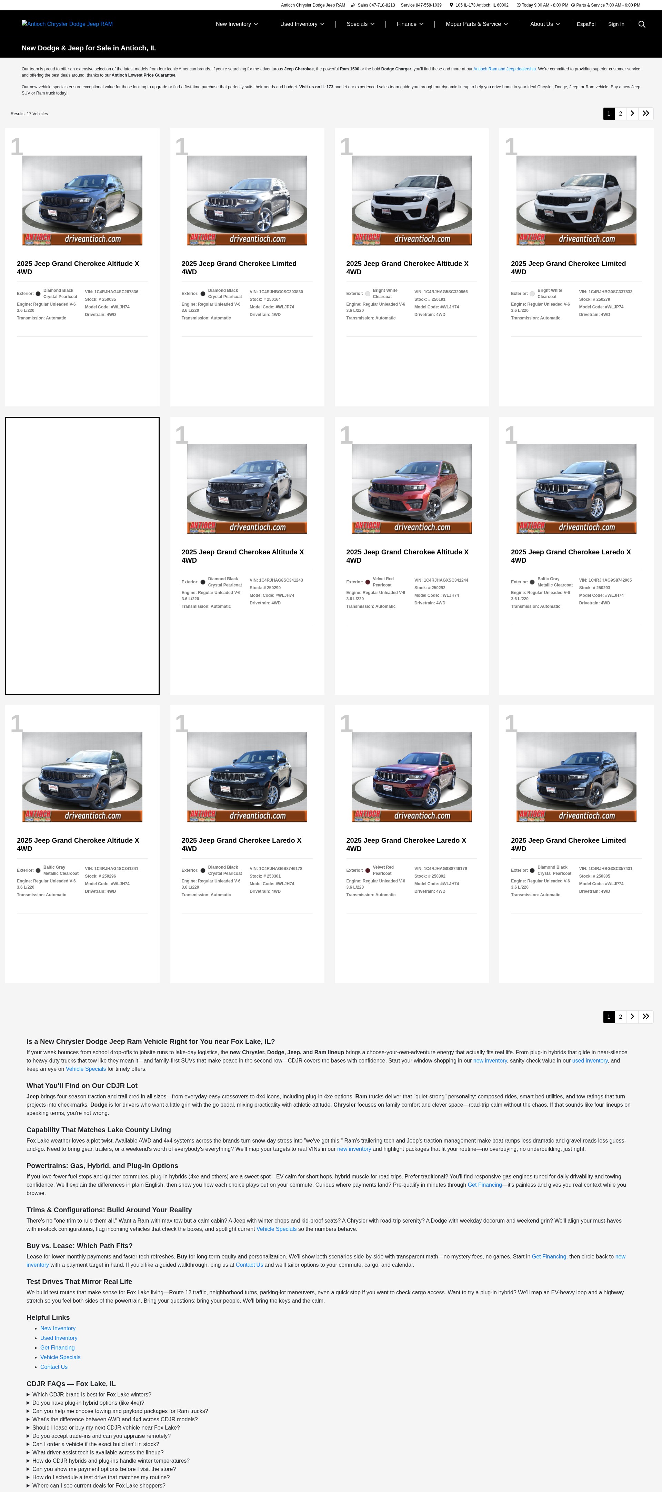This screenshot has height=1492, width=662.
Task: Expand the Used Inventory menu
Action: (x=302, y=24)
